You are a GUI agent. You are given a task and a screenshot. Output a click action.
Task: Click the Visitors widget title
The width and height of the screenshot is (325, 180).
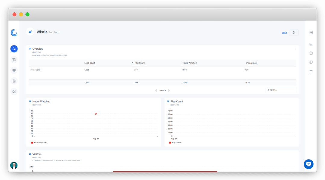(x=37, y=154)
